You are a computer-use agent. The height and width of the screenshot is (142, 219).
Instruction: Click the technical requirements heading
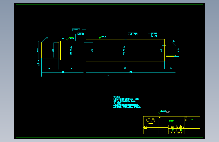click(x=116, y=97)
